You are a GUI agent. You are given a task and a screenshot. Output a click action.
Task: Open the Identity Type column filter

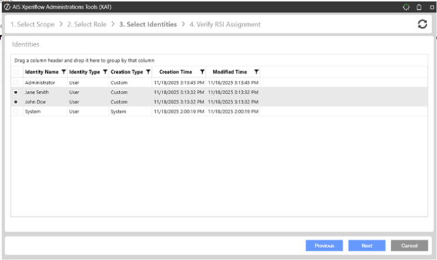tap(105, 72)
